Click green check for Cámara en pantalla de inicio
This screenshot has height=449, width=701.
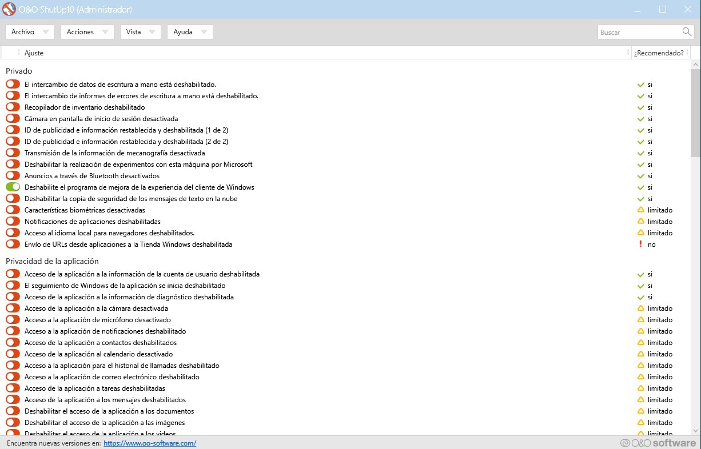pyautogui.click(x=641, y=119)
